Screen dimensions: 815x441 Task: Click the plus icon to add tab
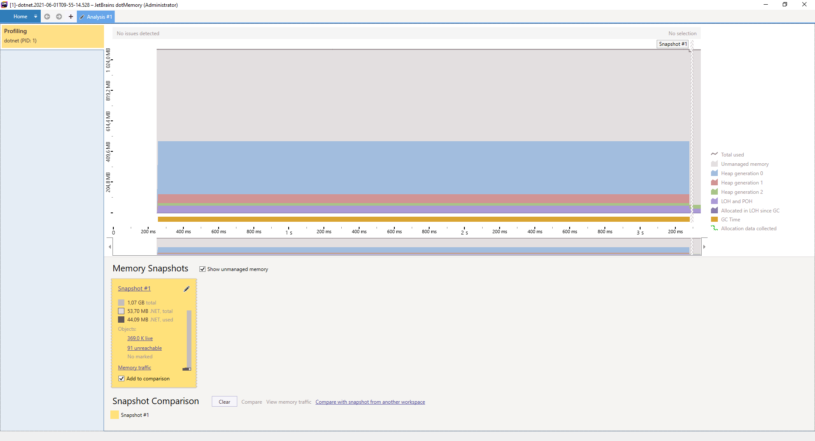[70, 17]
